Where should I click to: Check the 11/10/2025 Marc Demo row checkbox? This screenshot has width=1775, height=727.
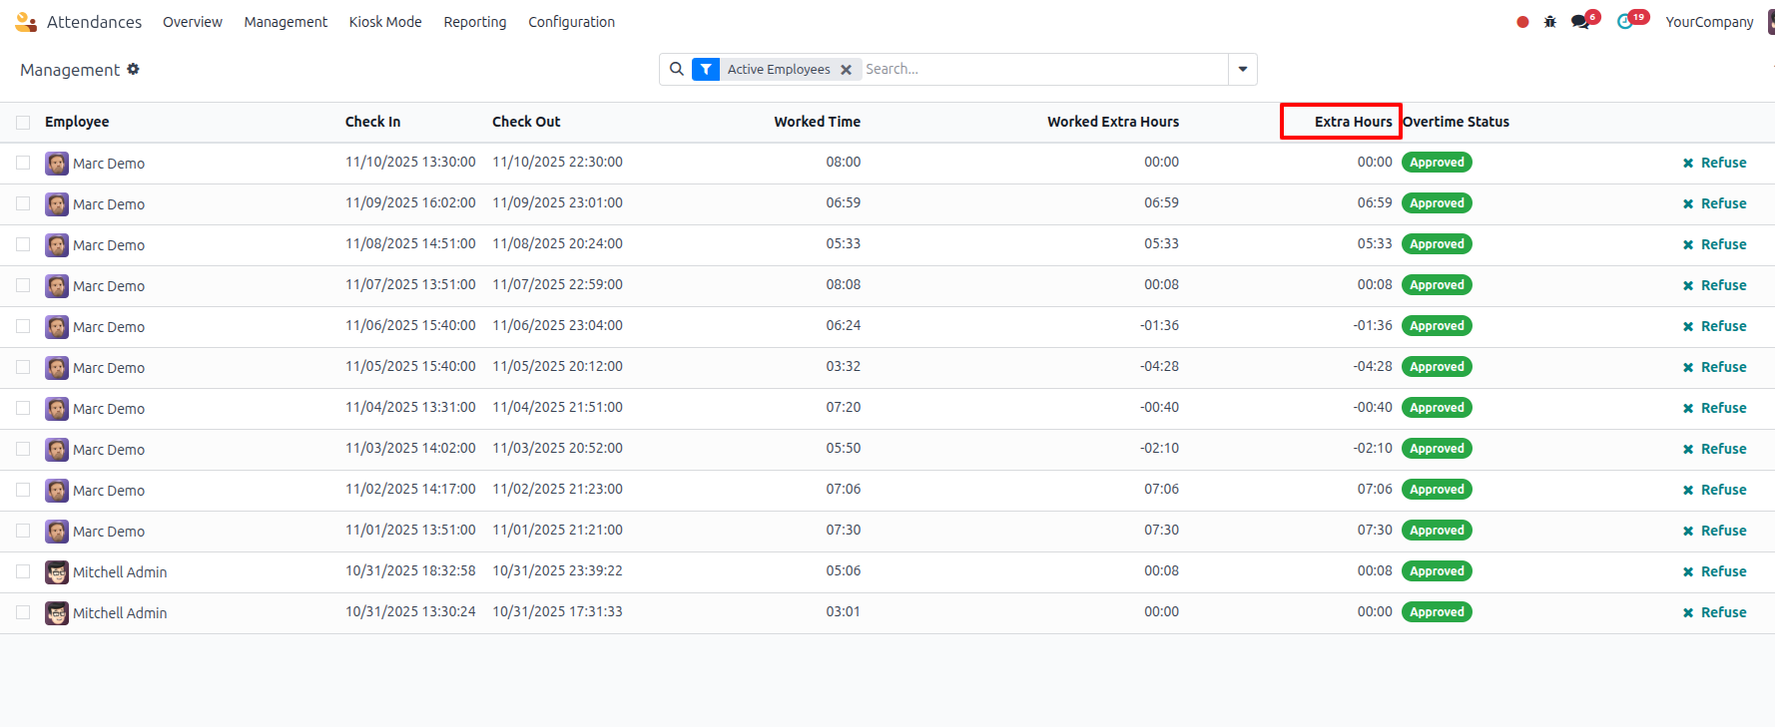coord(23,163)
